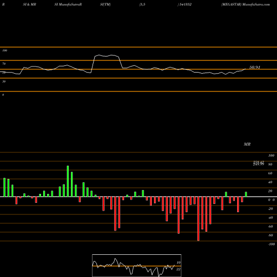Screen dimensions: 277x277
Task: Click the RSI axis label 30
Action: (4, 81)
